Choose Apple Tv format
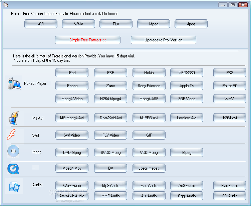 pos(187,86)
